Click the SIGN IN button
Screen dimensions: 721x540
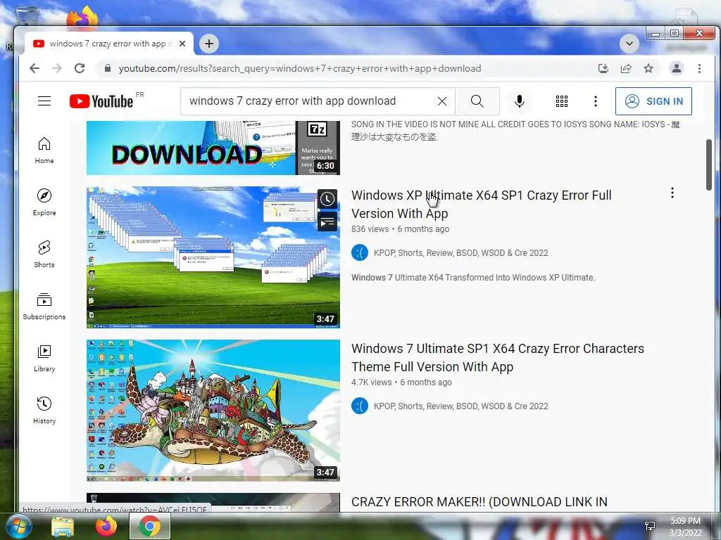[653, 101]
